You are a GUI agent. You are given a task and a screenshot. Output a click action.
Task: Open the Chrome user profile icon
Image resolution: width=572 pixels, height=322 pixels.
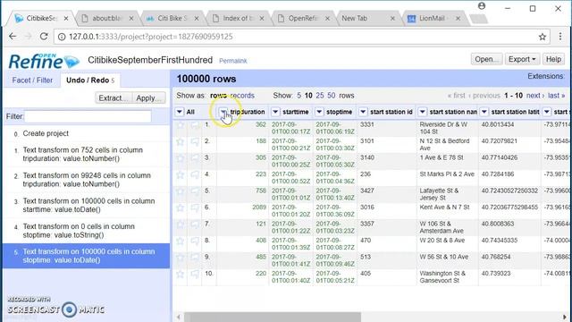pyautogui.click(x=482, y=6)
